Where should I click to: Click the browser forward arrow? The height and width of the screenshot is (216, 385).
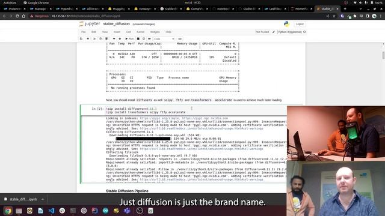click(11, 16)
